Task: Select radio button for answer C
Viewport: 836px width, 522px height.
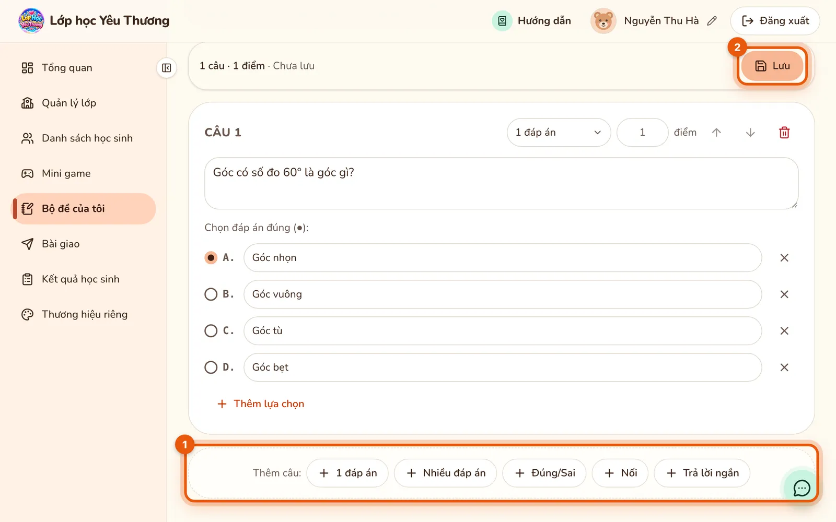Action: 211,331
